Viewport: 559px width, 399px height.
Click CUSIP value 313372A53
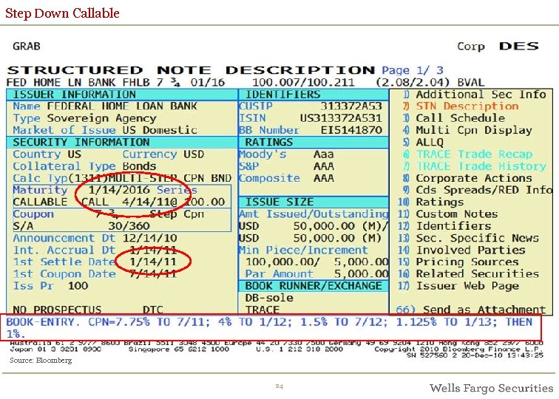pyautogui.click(x=351, y=106)
